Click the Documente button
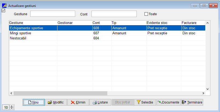 pos(168,102)
